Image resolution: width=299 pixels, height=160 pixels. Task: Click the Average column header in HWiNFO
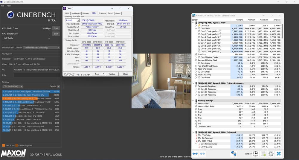click(x=275, y=20)
